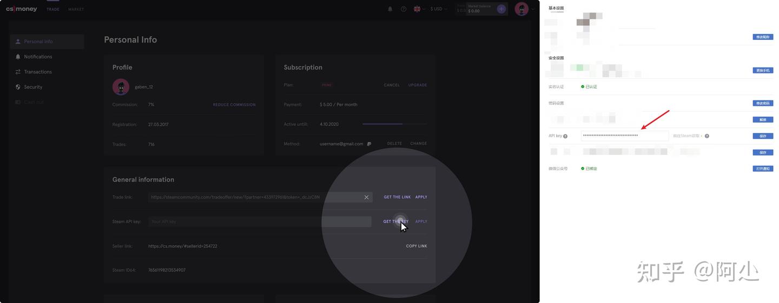
Task: Click the 解绑 button in right panel
Action: pos(763,119)
